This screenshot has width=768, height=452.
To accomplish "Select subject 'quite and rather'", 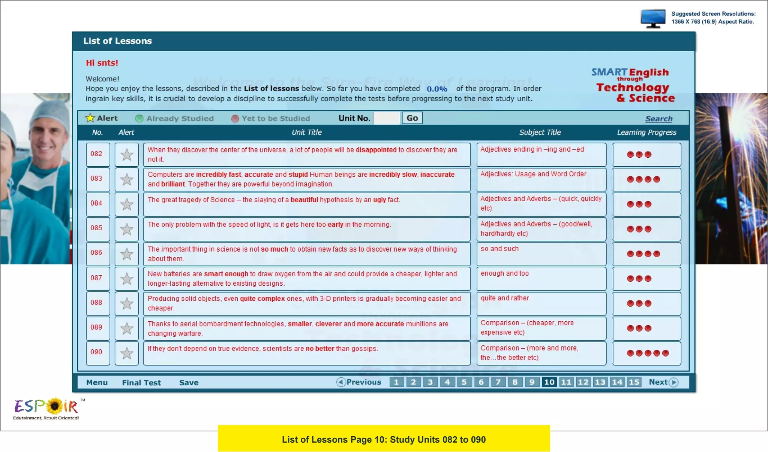I will (541, 303).
